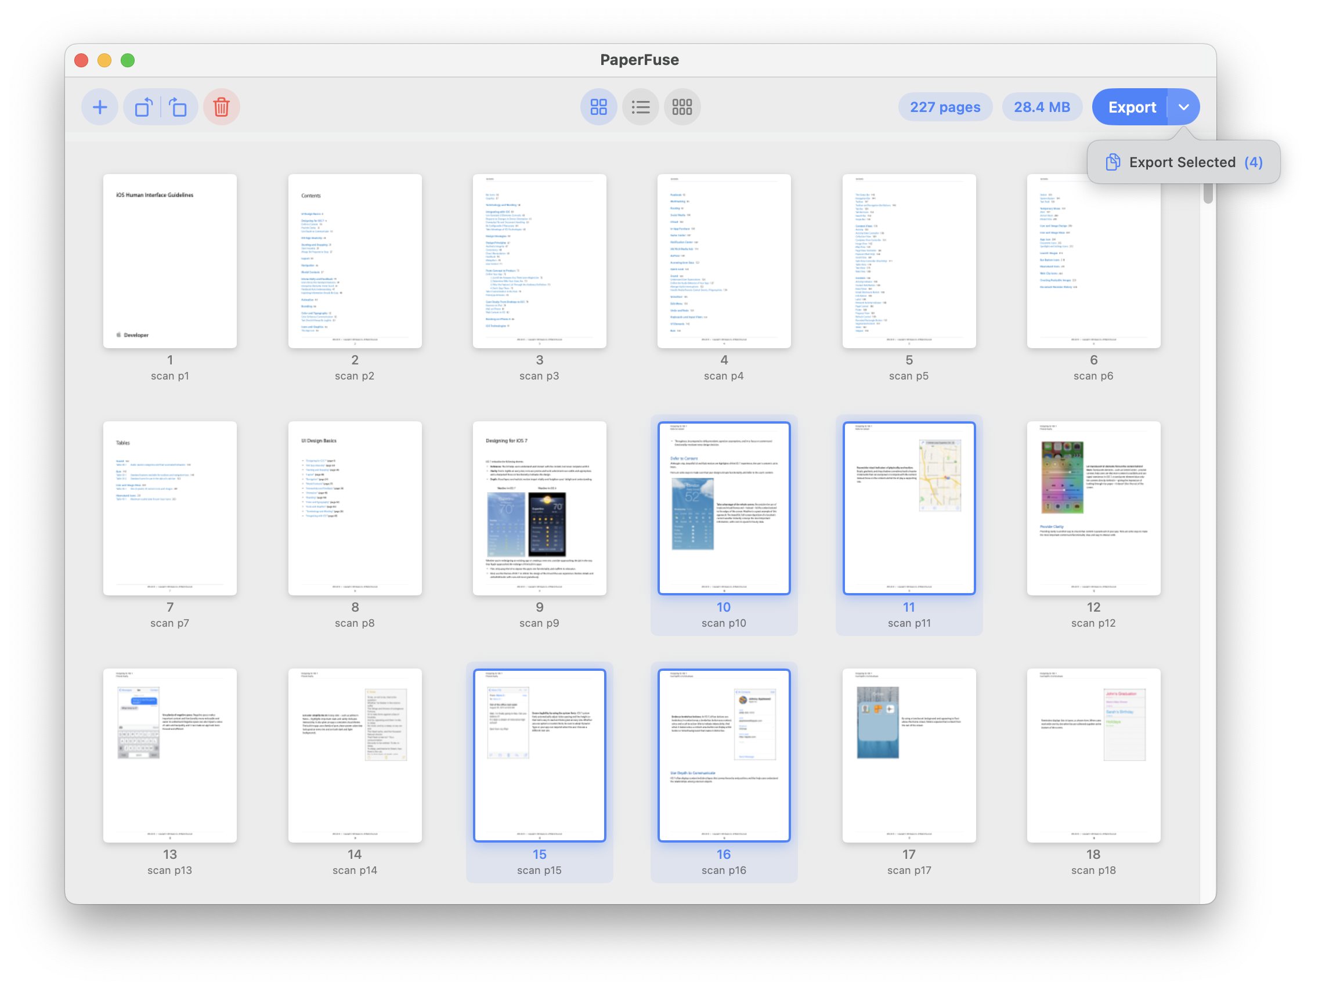This screenshot has height=990, width=1322.
Task: Deselect the highlighted scan p15 page
Action: tap(539, 754)
